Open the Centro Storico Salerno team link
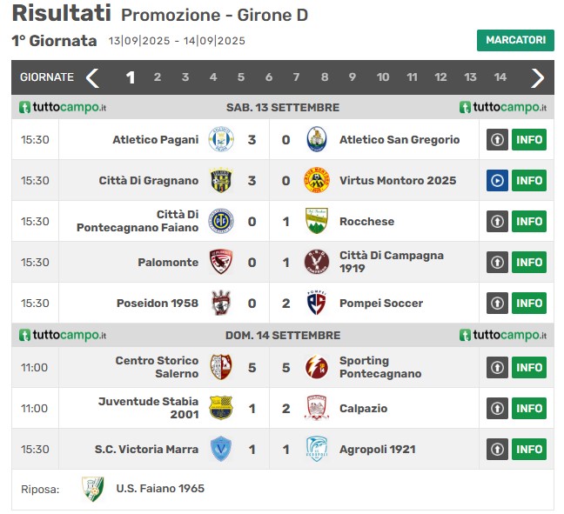Image resolution: width=564 pixels, height=514 pixels. tap(157, 367)
